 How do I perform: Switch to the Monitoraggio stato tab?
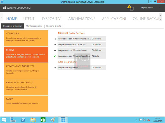coord(34,26)
